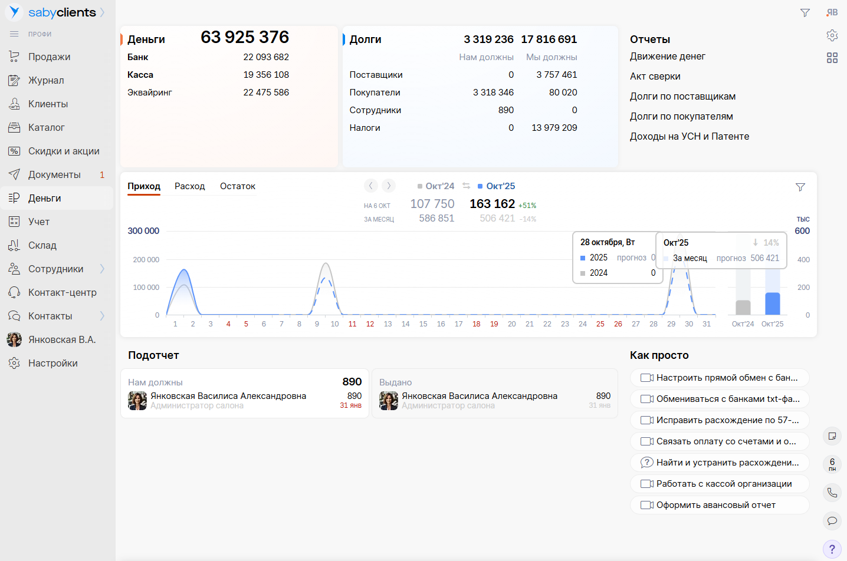Toggle the Окт'25 chart legend series
847x561 pixels.
(x=497, y=186)
